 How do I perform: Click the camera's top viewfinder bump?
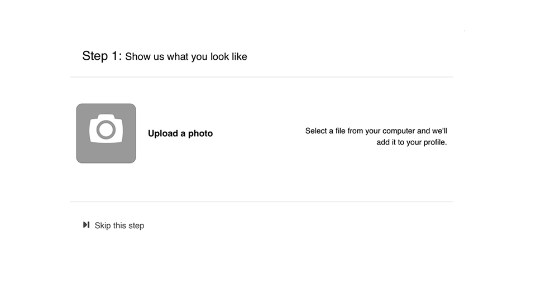click(106, 117)
